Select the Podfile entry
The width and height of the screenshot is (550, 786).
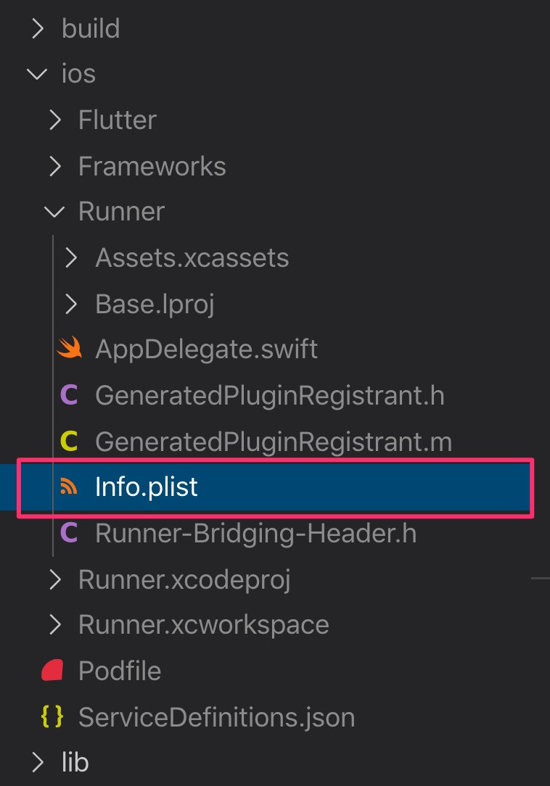click(x=119, y=671)
